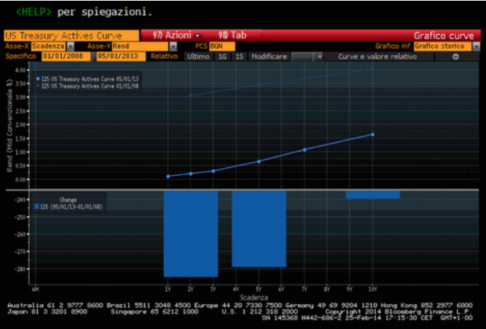Click the 1Y point on the 2013 curve
This screenshot has width=486, height=329.
tap(168, 176)
